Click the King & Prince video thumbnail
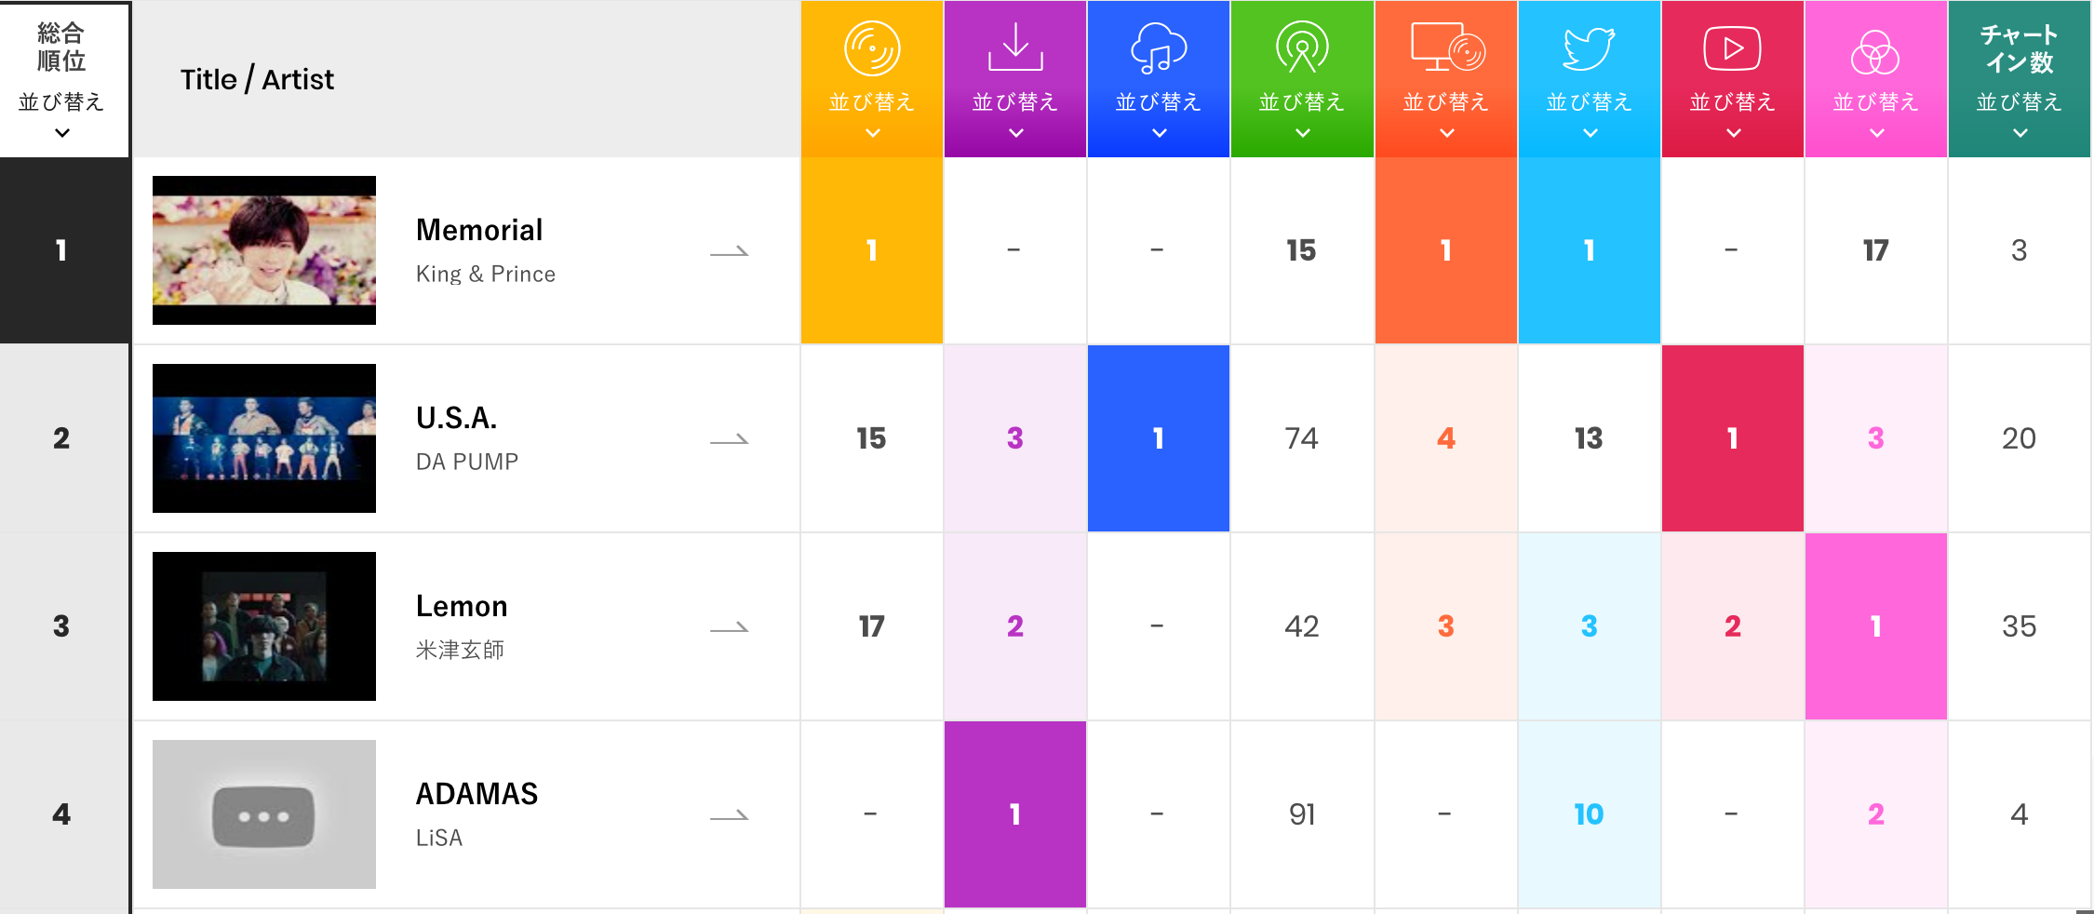Screen dimensions: 2094x914 tap(264, 250)
